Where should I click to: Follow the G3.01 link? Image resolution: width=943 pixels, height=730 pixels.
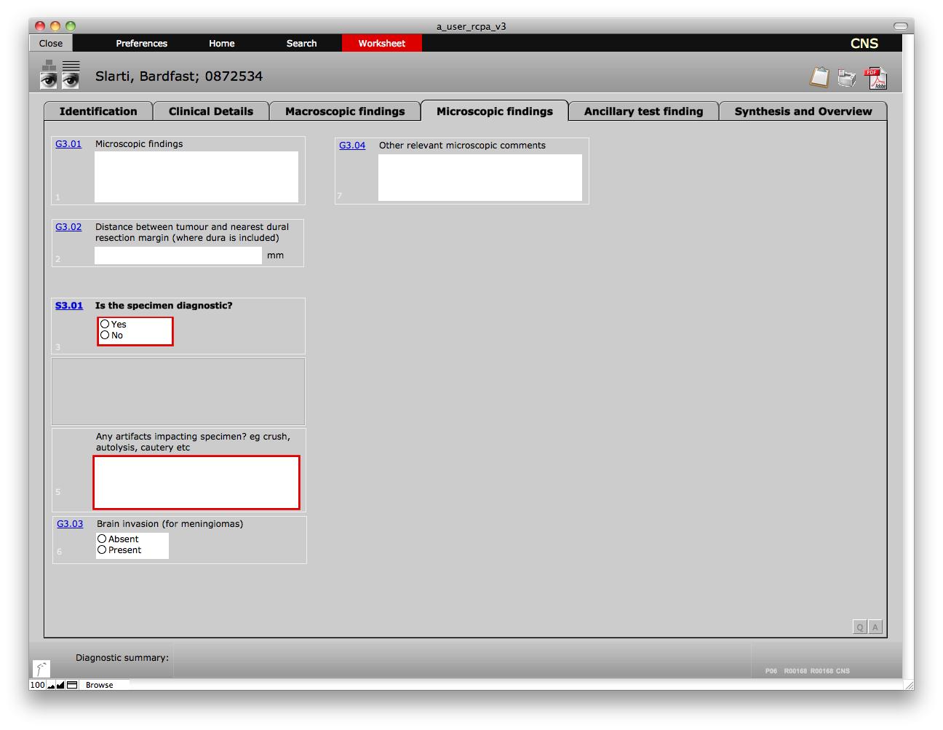(x=68, y=144)
